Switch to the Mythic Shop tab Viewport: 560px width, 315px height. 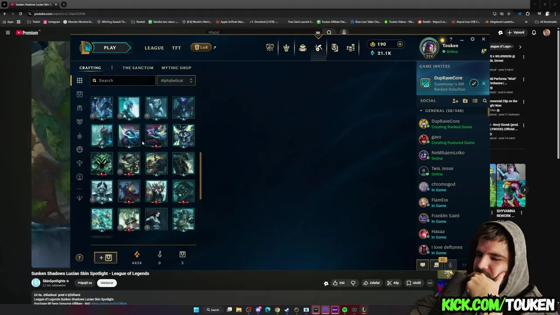point(176,68)
